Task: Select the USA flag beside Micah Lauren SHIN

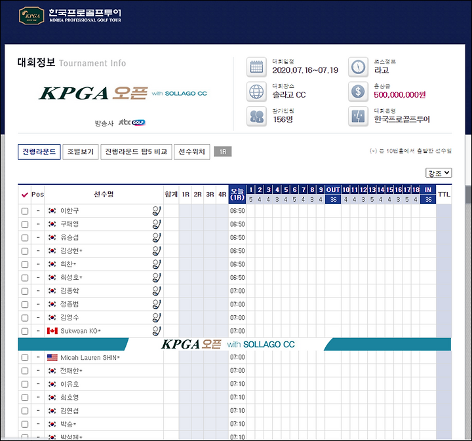Action: pyautogui.click(x=52, y=358)
